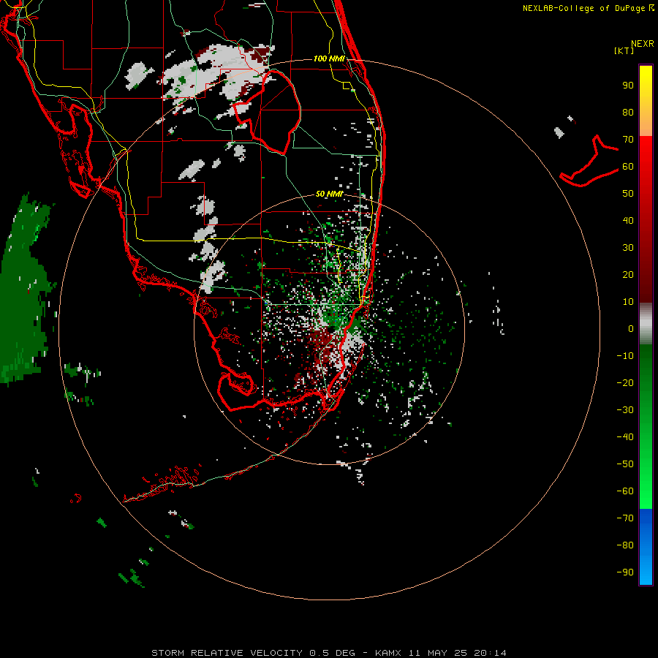This screenshot has height=658, width=658.
Task: Select the -40 value on velocity scale
Action: tap(625, 437)
